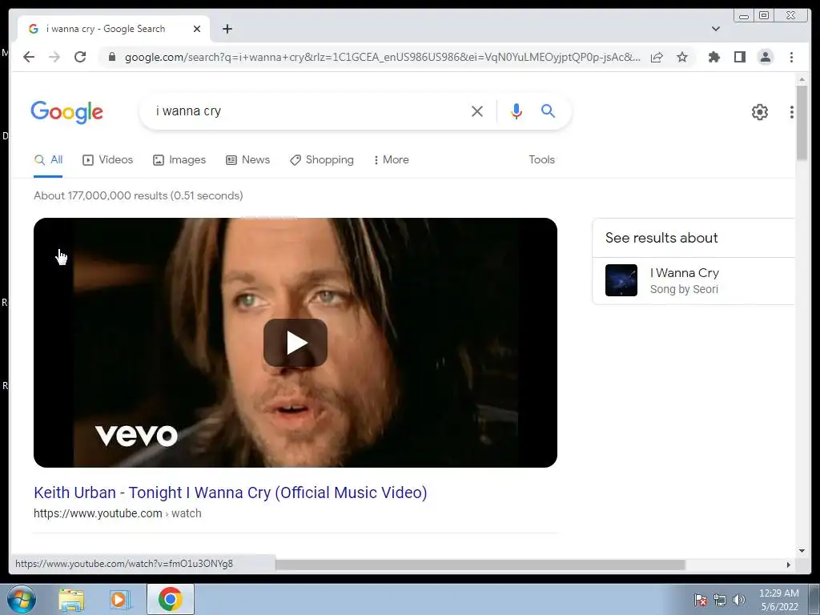Screen dimensions: 820x615
Task: Switch to the Images tab
Action: click(179, 160)
